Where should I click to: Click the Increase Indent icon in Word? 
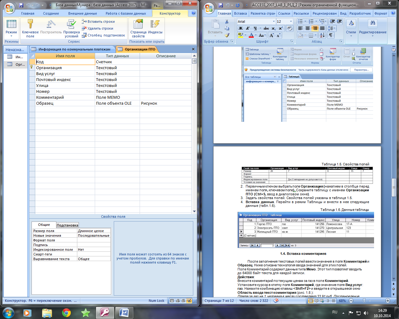(339, 21)
